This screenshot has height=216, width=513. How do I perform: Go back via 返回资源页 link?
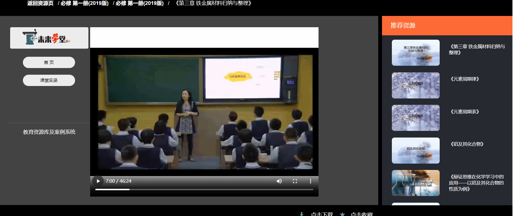(x=40, y=3)
